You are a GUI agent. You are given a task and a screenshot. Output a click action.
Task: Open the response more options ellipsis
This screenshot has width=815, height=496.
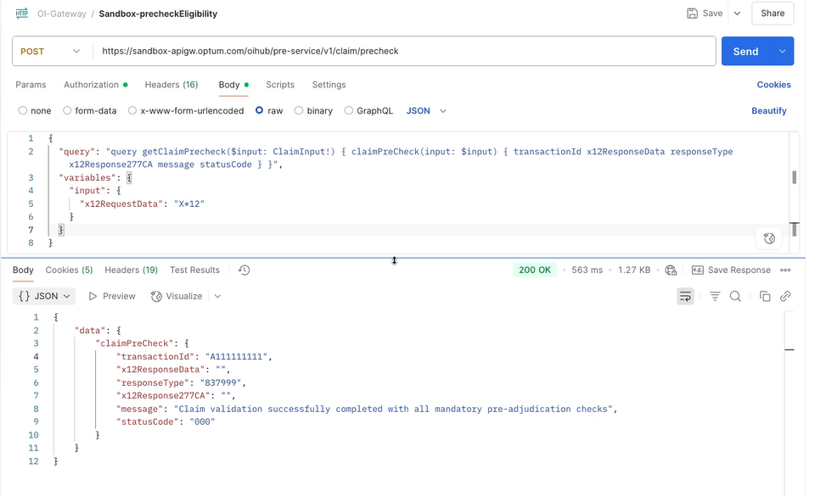785,270
